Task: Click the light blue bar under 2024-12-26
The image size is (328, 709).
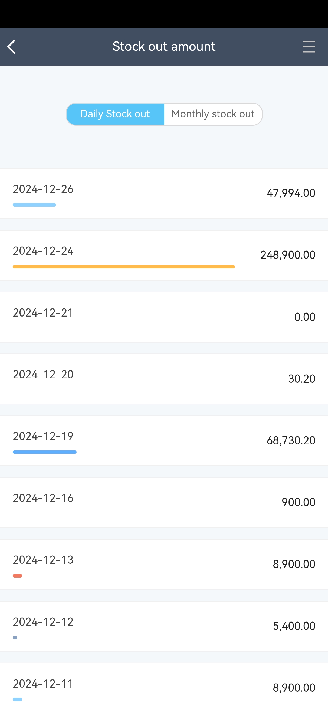Action: 34,205
